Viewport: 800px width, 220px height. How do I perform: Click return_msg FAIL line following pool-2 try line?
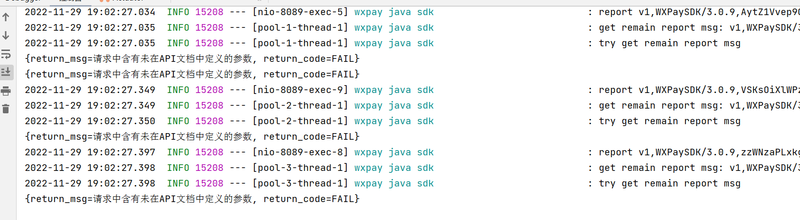click(x=192, y=137)
